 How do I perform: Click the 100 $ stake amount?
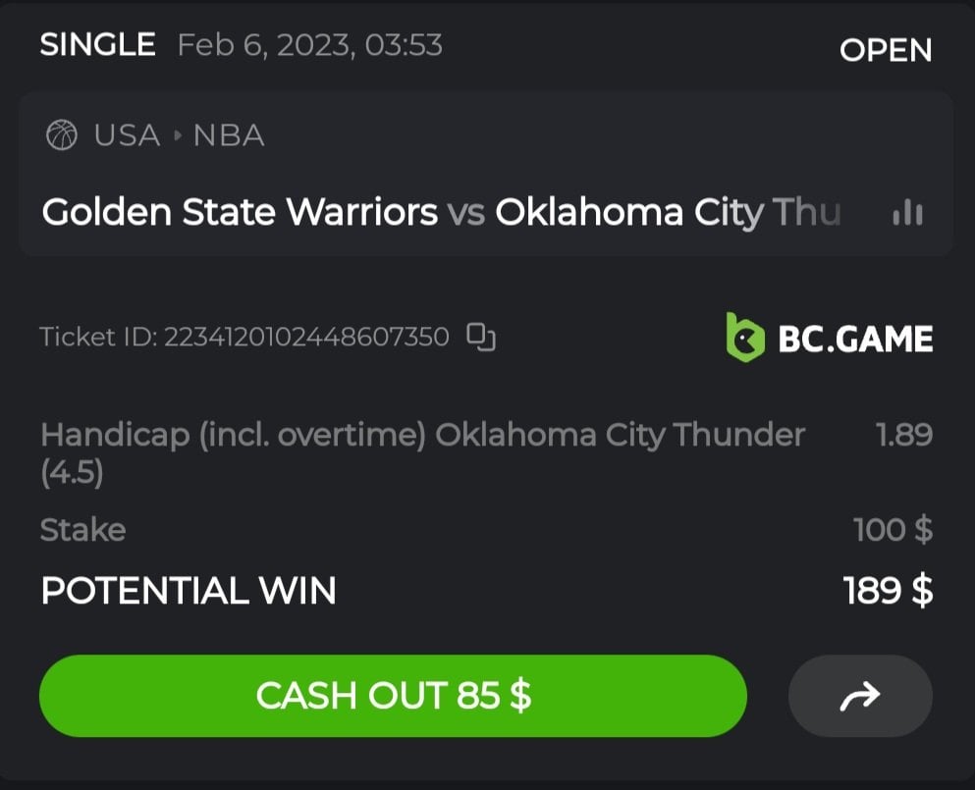click(893, 530)
